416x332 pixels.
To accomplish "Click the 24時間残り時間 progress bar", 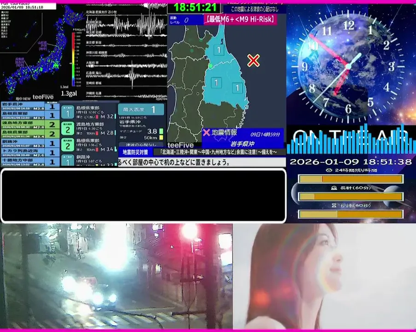I will pyautogui.click(x=351, y=179).
